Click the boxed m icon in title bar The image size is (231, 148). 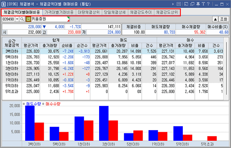pos(179,4)
